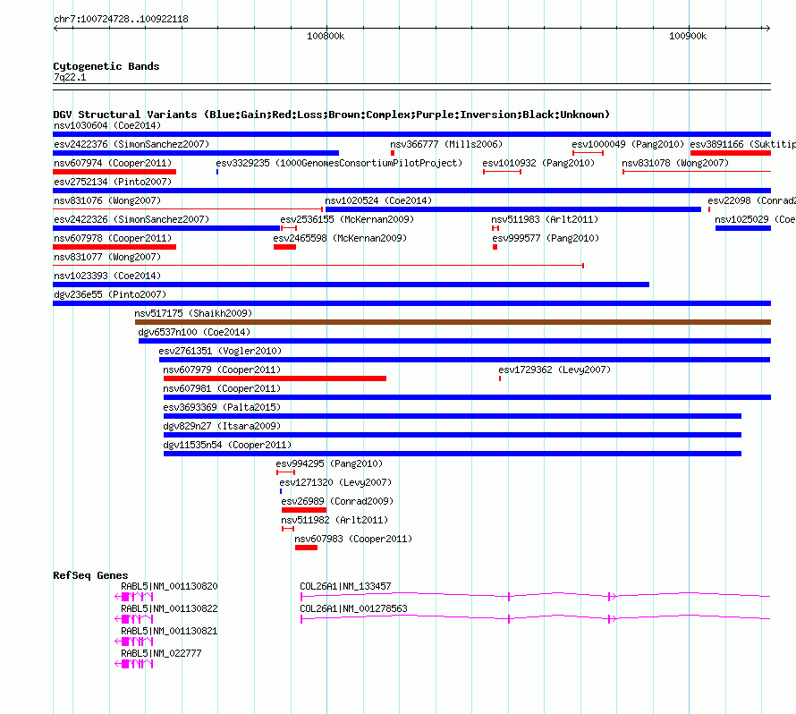Click nsv511982 (Arlt2011) label

pos(334,520)
